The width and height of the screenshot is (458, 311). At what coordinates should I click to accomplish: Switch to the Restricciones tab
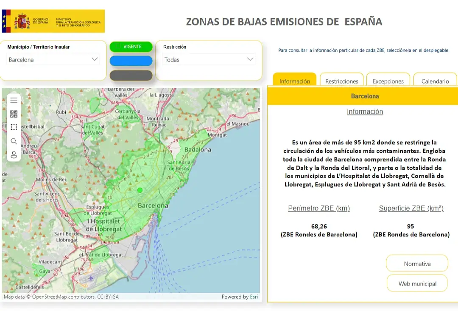point(342,79)
